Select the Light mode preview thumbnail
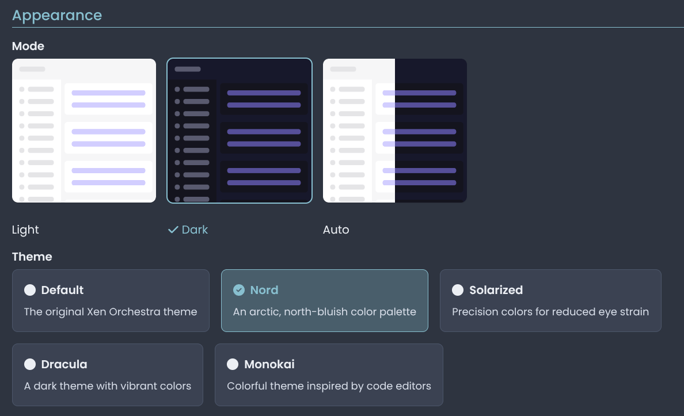Image resolution: width=684 pixels, height=416 pixels. [84, 131]
